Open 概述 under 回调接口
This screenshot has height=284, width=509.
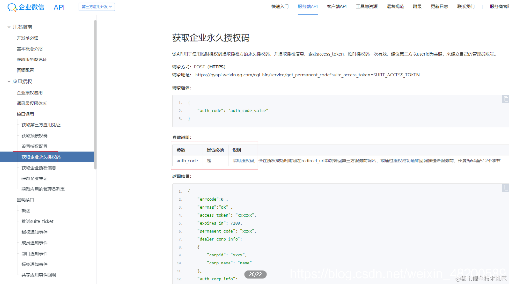pos(26,211)
